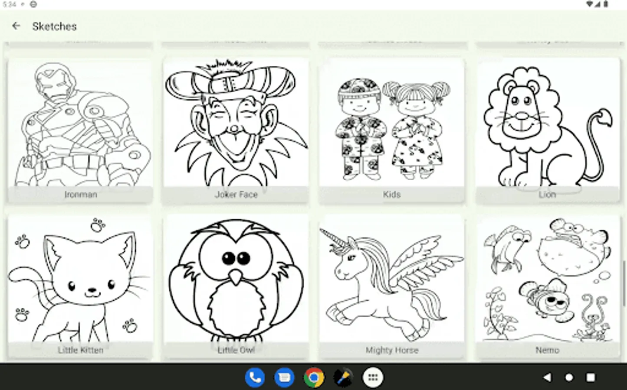Tap the Android recents square button
The image size is (627, 390).
tap(591, 377)
